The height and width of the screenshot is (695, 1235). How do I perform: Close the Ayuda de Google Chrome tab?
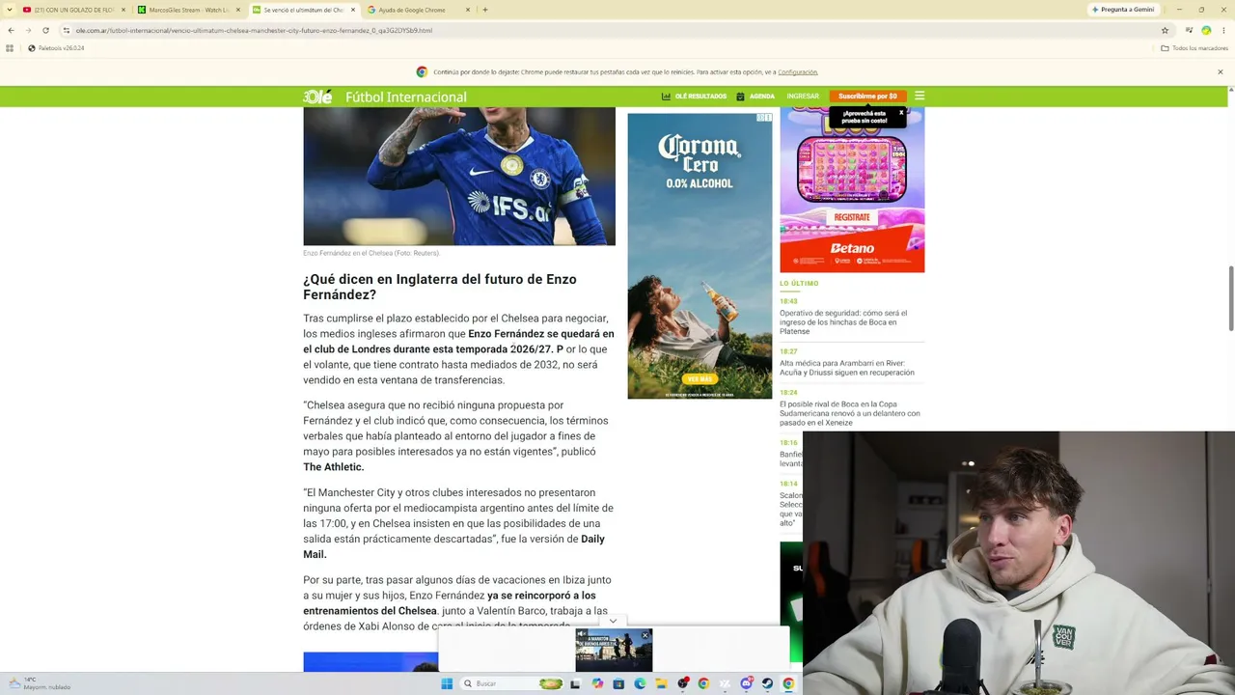(x=467, y=10)
